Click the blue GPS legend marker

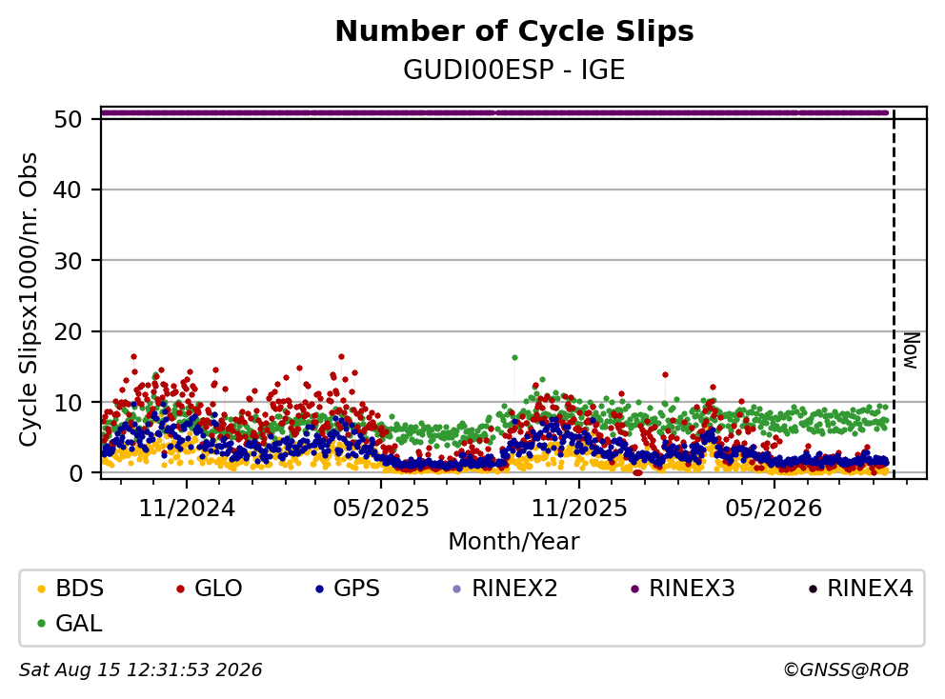pyautogui.click(x=319, y=589)
